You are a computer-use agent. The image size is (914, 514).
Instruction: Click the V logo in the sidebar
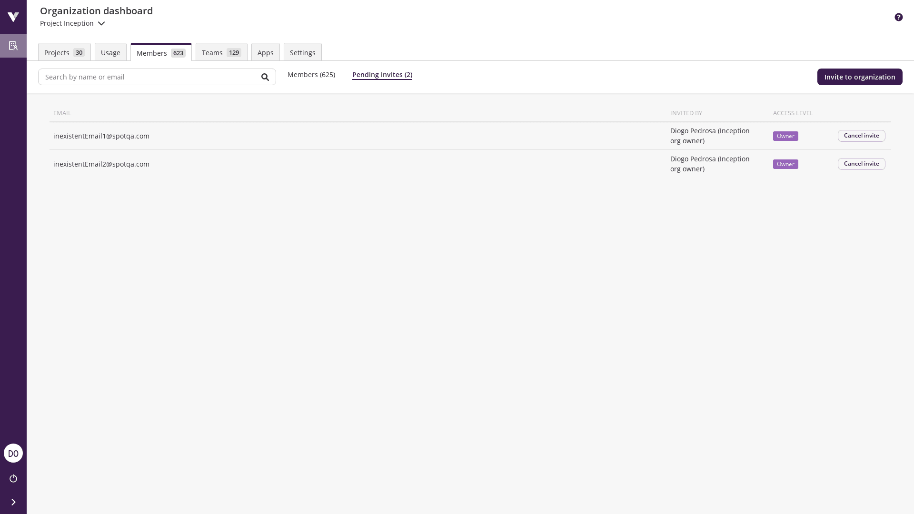click(13, 17)
